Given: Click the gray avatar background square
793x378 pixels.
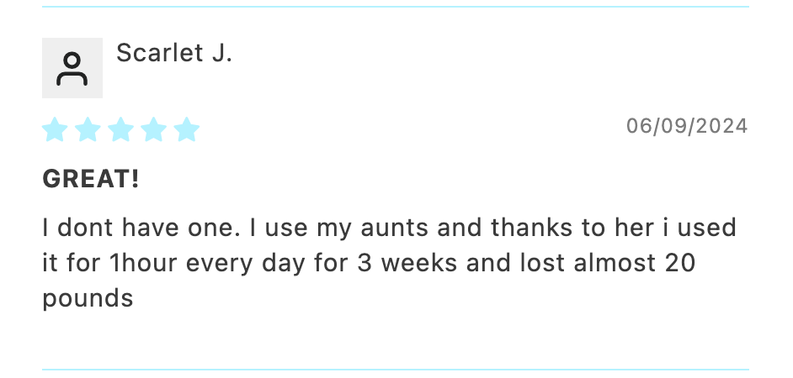Looking at the screenshot, I should point(51,89).
